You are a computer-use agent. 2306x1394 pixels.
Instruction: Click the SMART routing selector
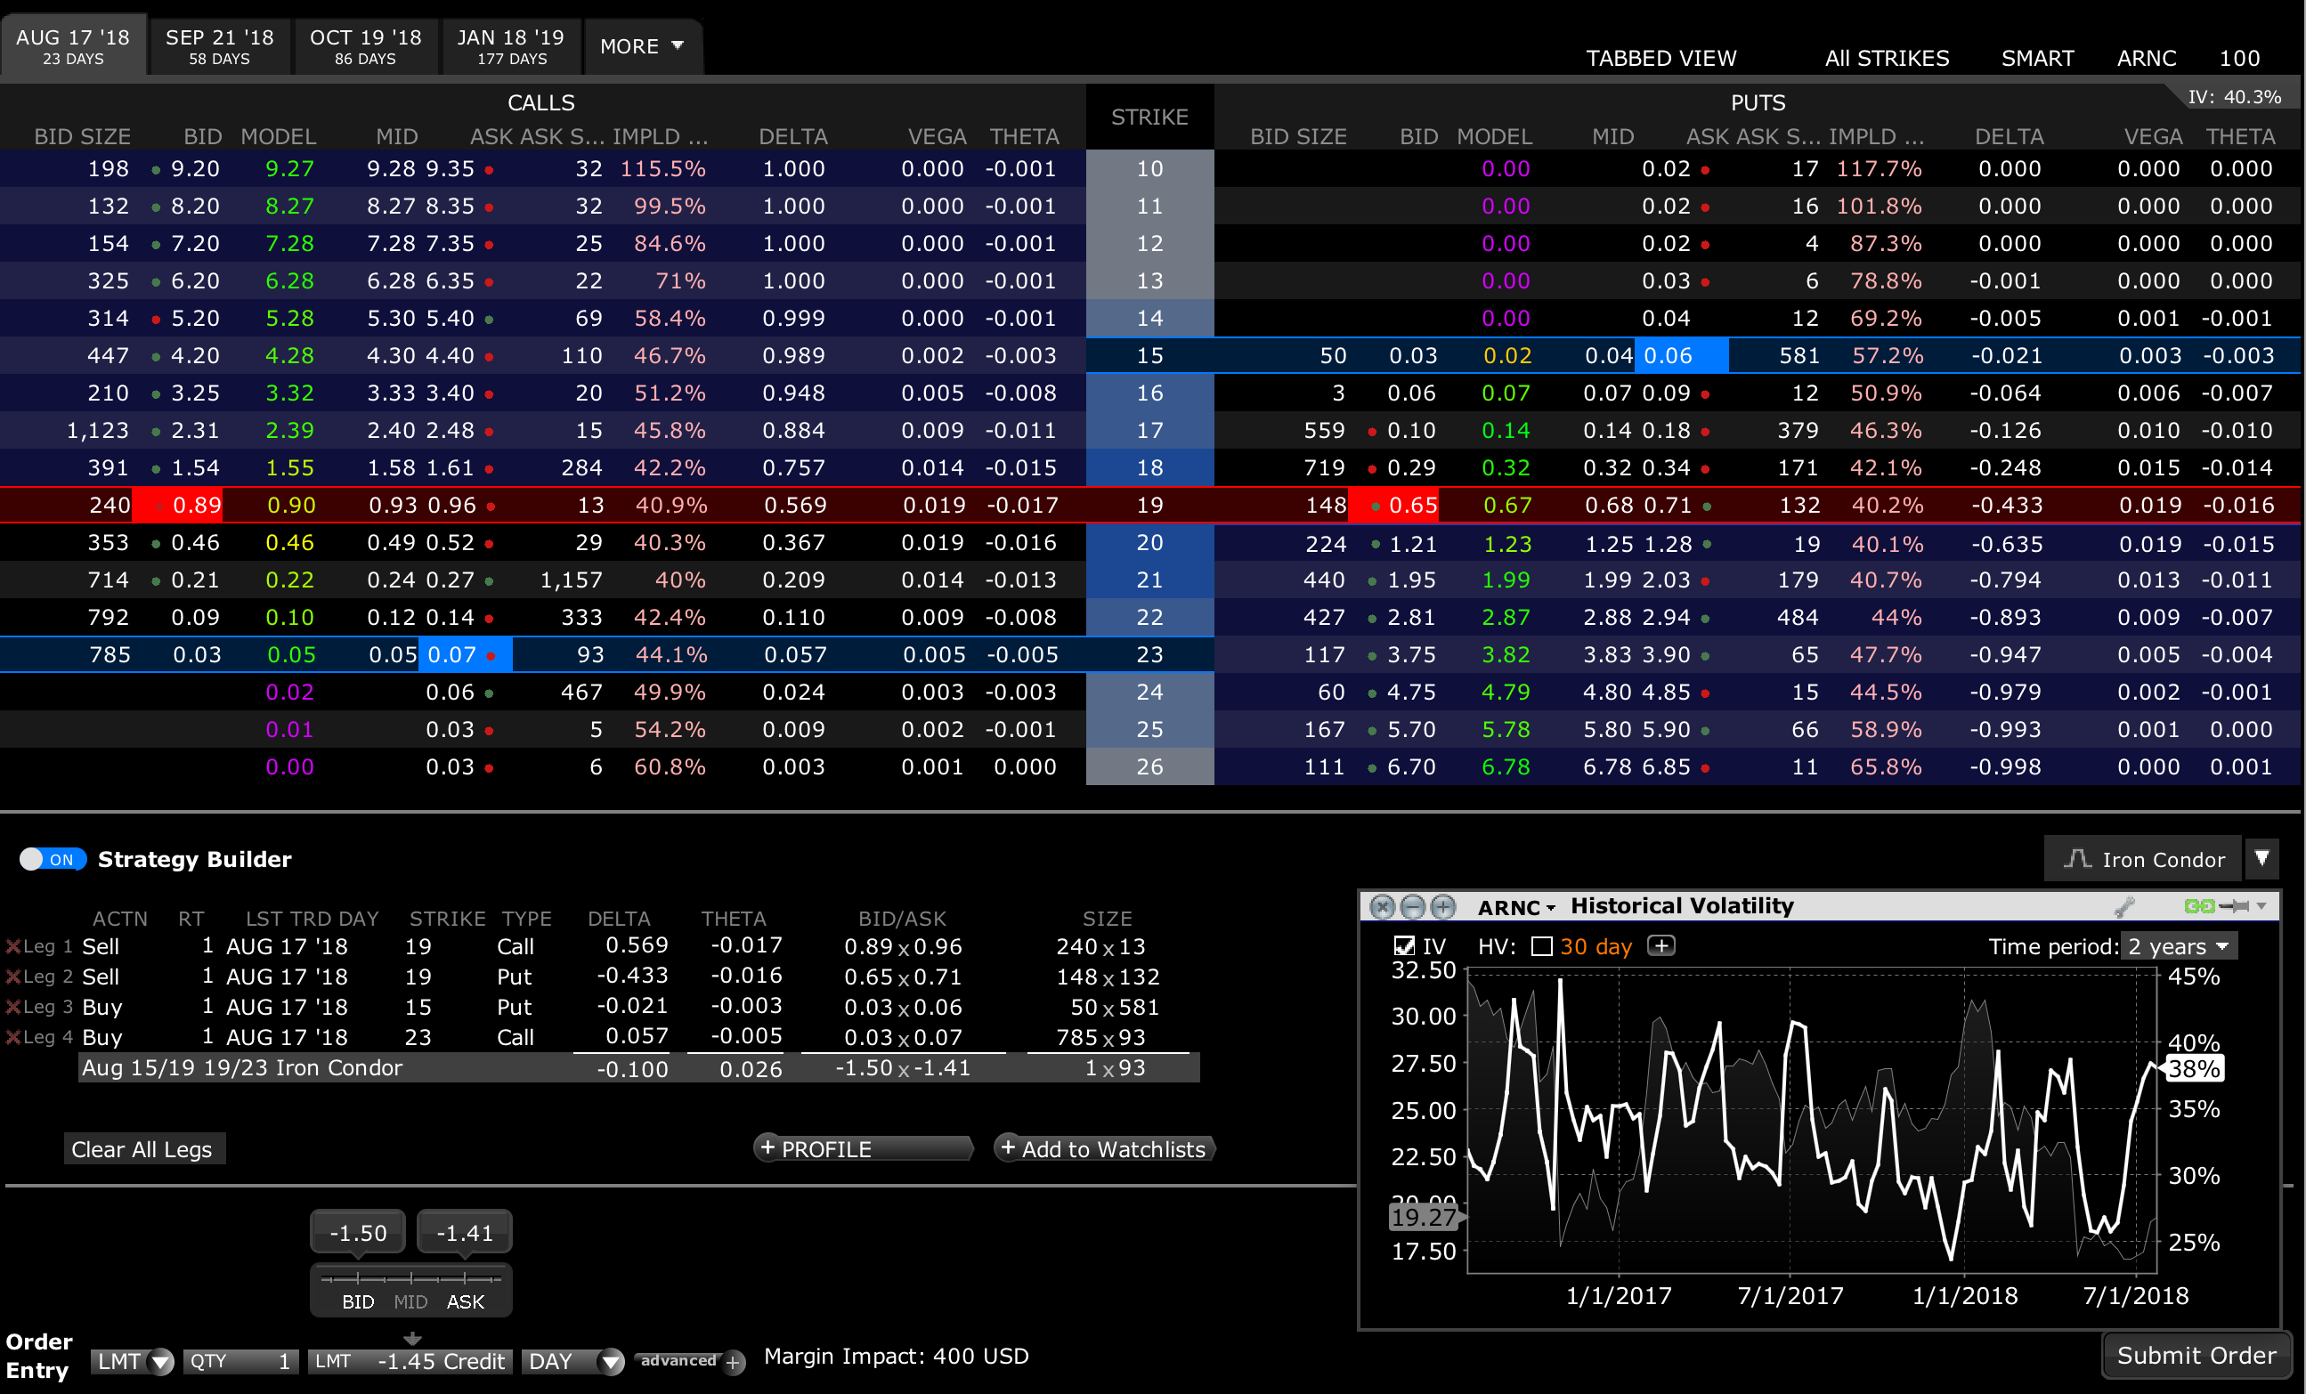[x=2037, y=58]
